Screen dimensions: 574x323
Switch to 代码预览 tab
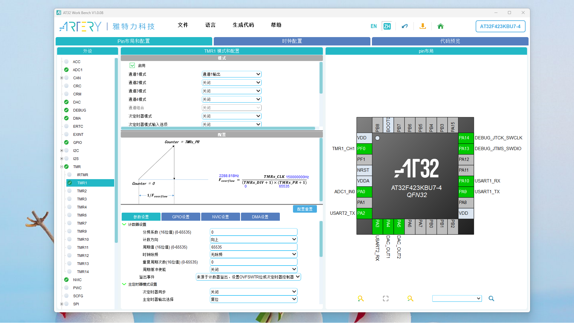pos(450,41)
